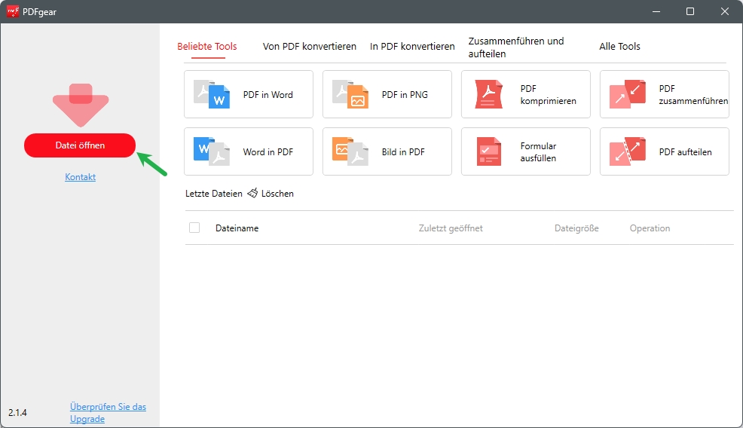
Task: Open the Von PDF konvertieren tab
Action: 310,47
